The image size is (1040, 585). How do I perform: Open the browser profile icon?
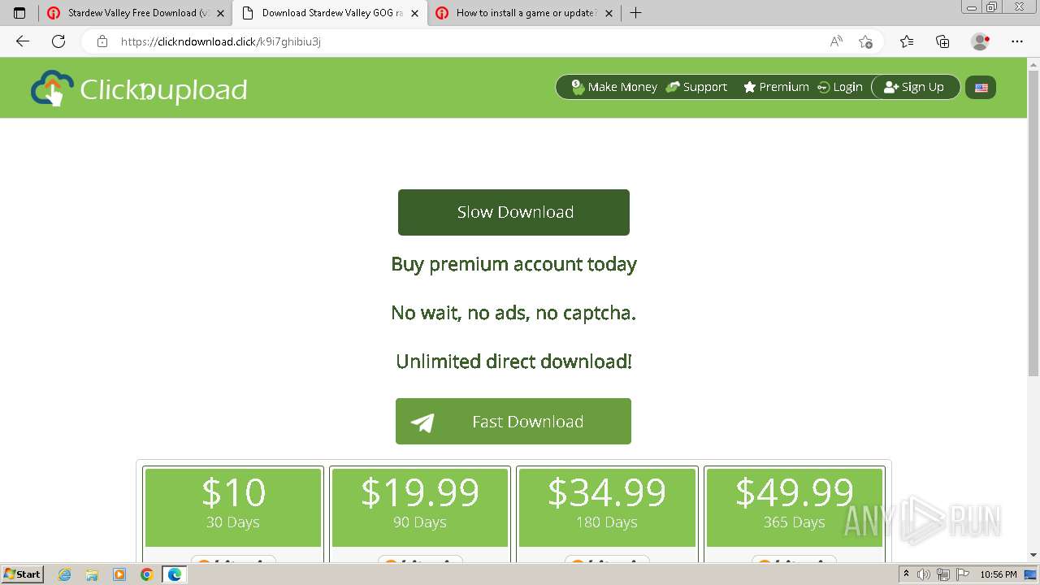[x=981, y=41]
